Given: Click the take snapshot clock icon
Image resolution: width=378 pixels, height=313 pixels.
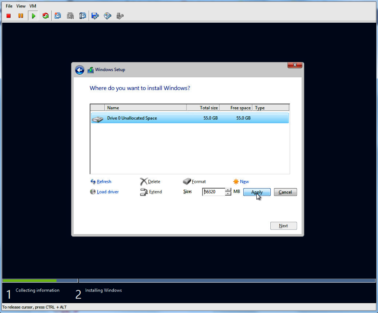Looking at the screenshot, I should coord(58,16).
